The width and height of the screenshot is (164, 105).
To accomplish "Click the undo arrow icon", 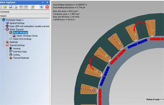I will pos(21,7).
